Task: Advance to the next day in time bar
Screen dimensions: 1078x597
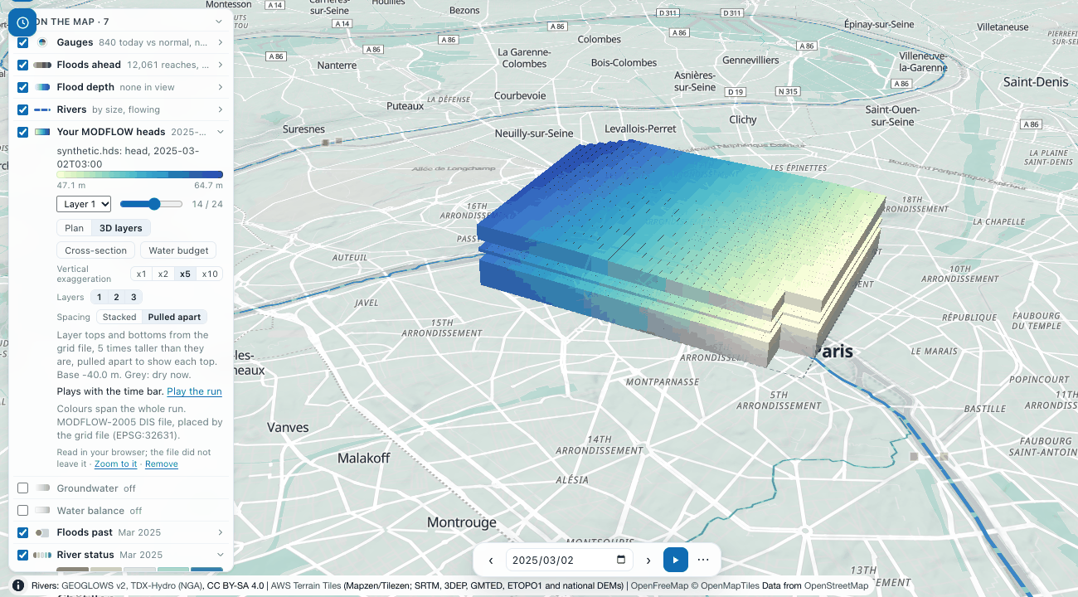Action: click(x=648, y=560)
